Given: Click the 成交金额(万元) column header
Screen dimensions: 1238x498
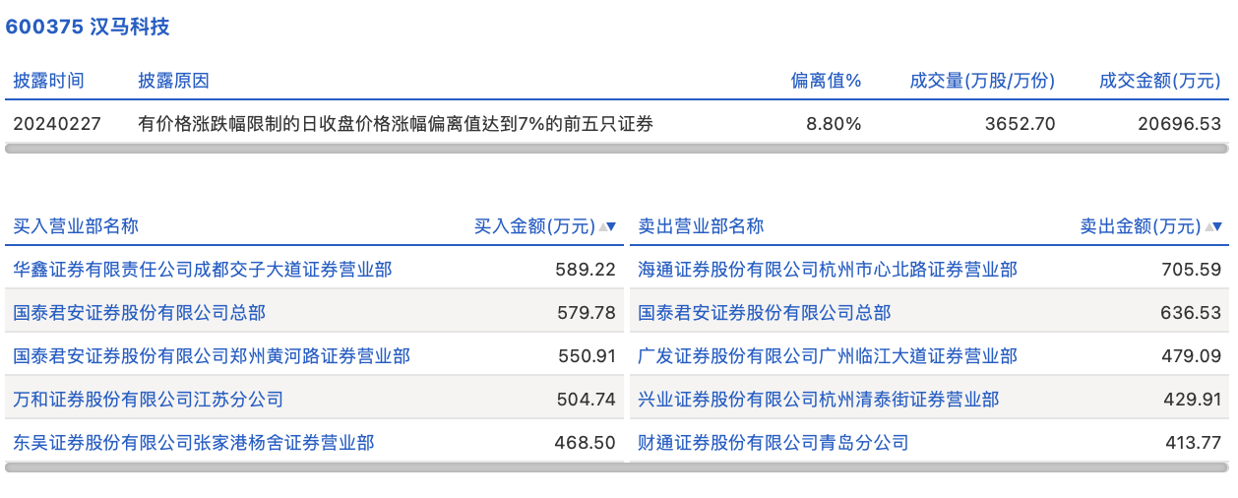Looking at the screenshot, I should click(x=1159, y=81).
